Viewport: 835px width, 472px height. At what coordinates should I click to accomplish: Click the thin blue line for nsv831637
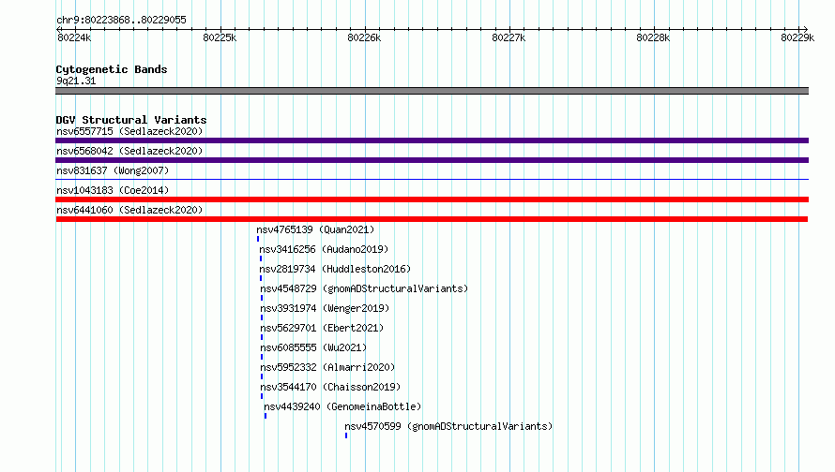432,180
